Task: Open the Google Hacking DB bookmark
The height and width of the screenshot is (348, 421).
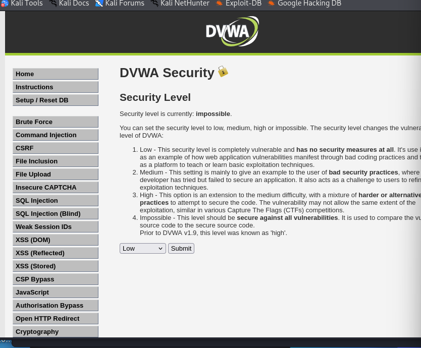Action: 304,3
